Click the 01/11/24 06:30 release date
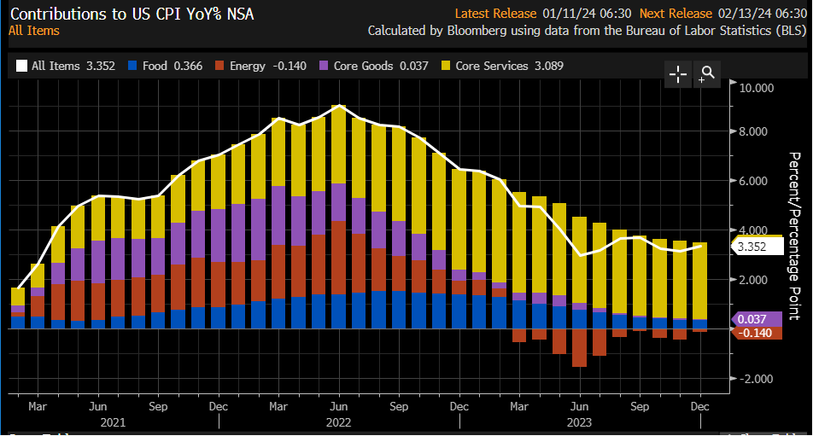Image resolution: width=813 pixels, height=436 pixels. (x=587, y=14)
